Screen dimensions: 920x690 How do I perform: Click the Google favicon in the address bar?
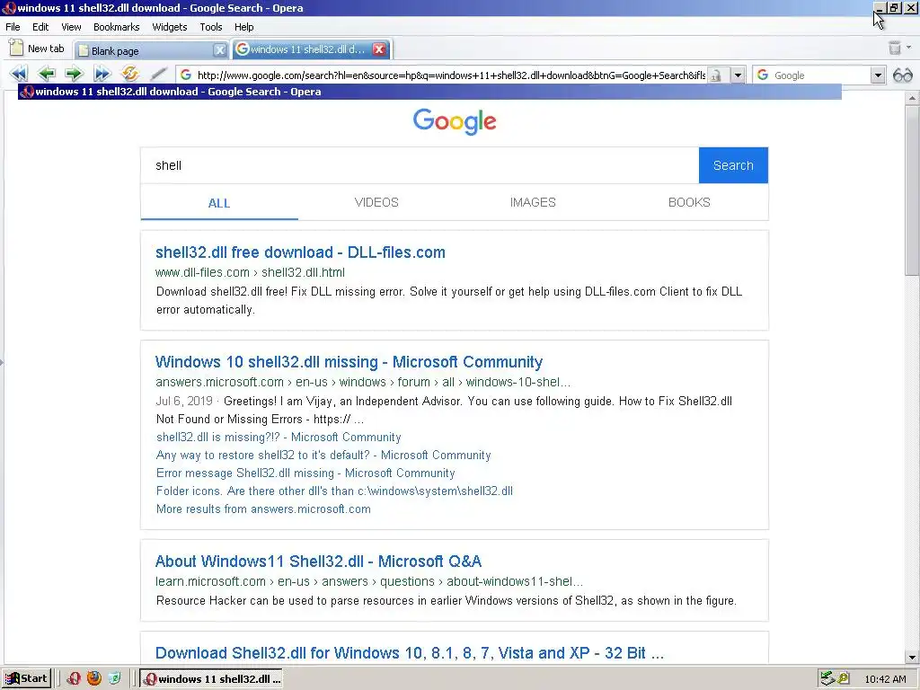coord(186,75)
